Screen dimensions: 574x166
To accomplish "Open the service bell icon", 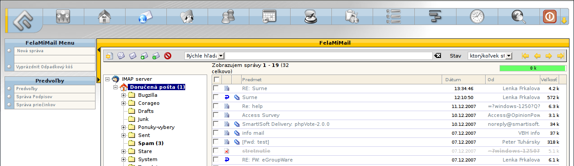I will point(311,17).
